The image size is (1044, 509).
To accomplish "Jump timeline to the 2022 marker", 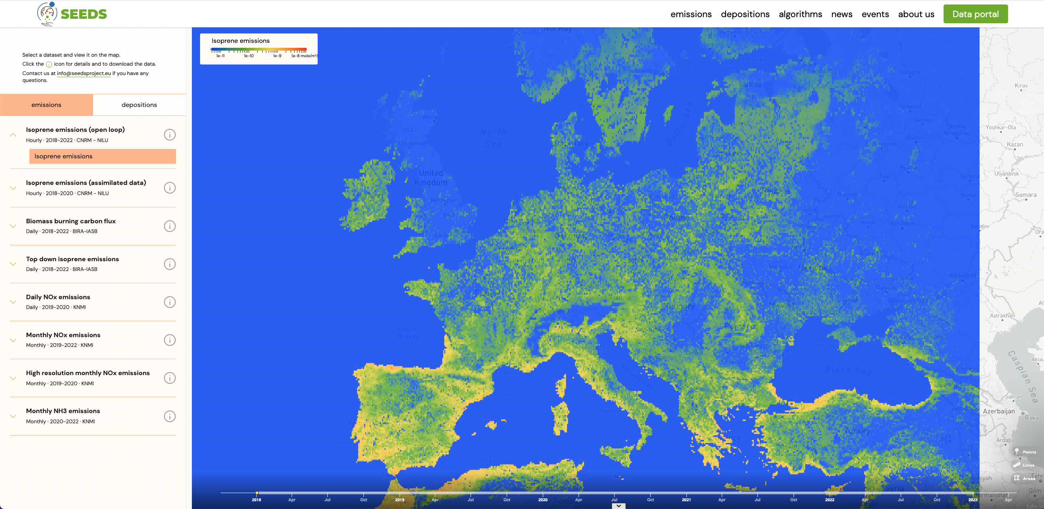I will 830,500.
